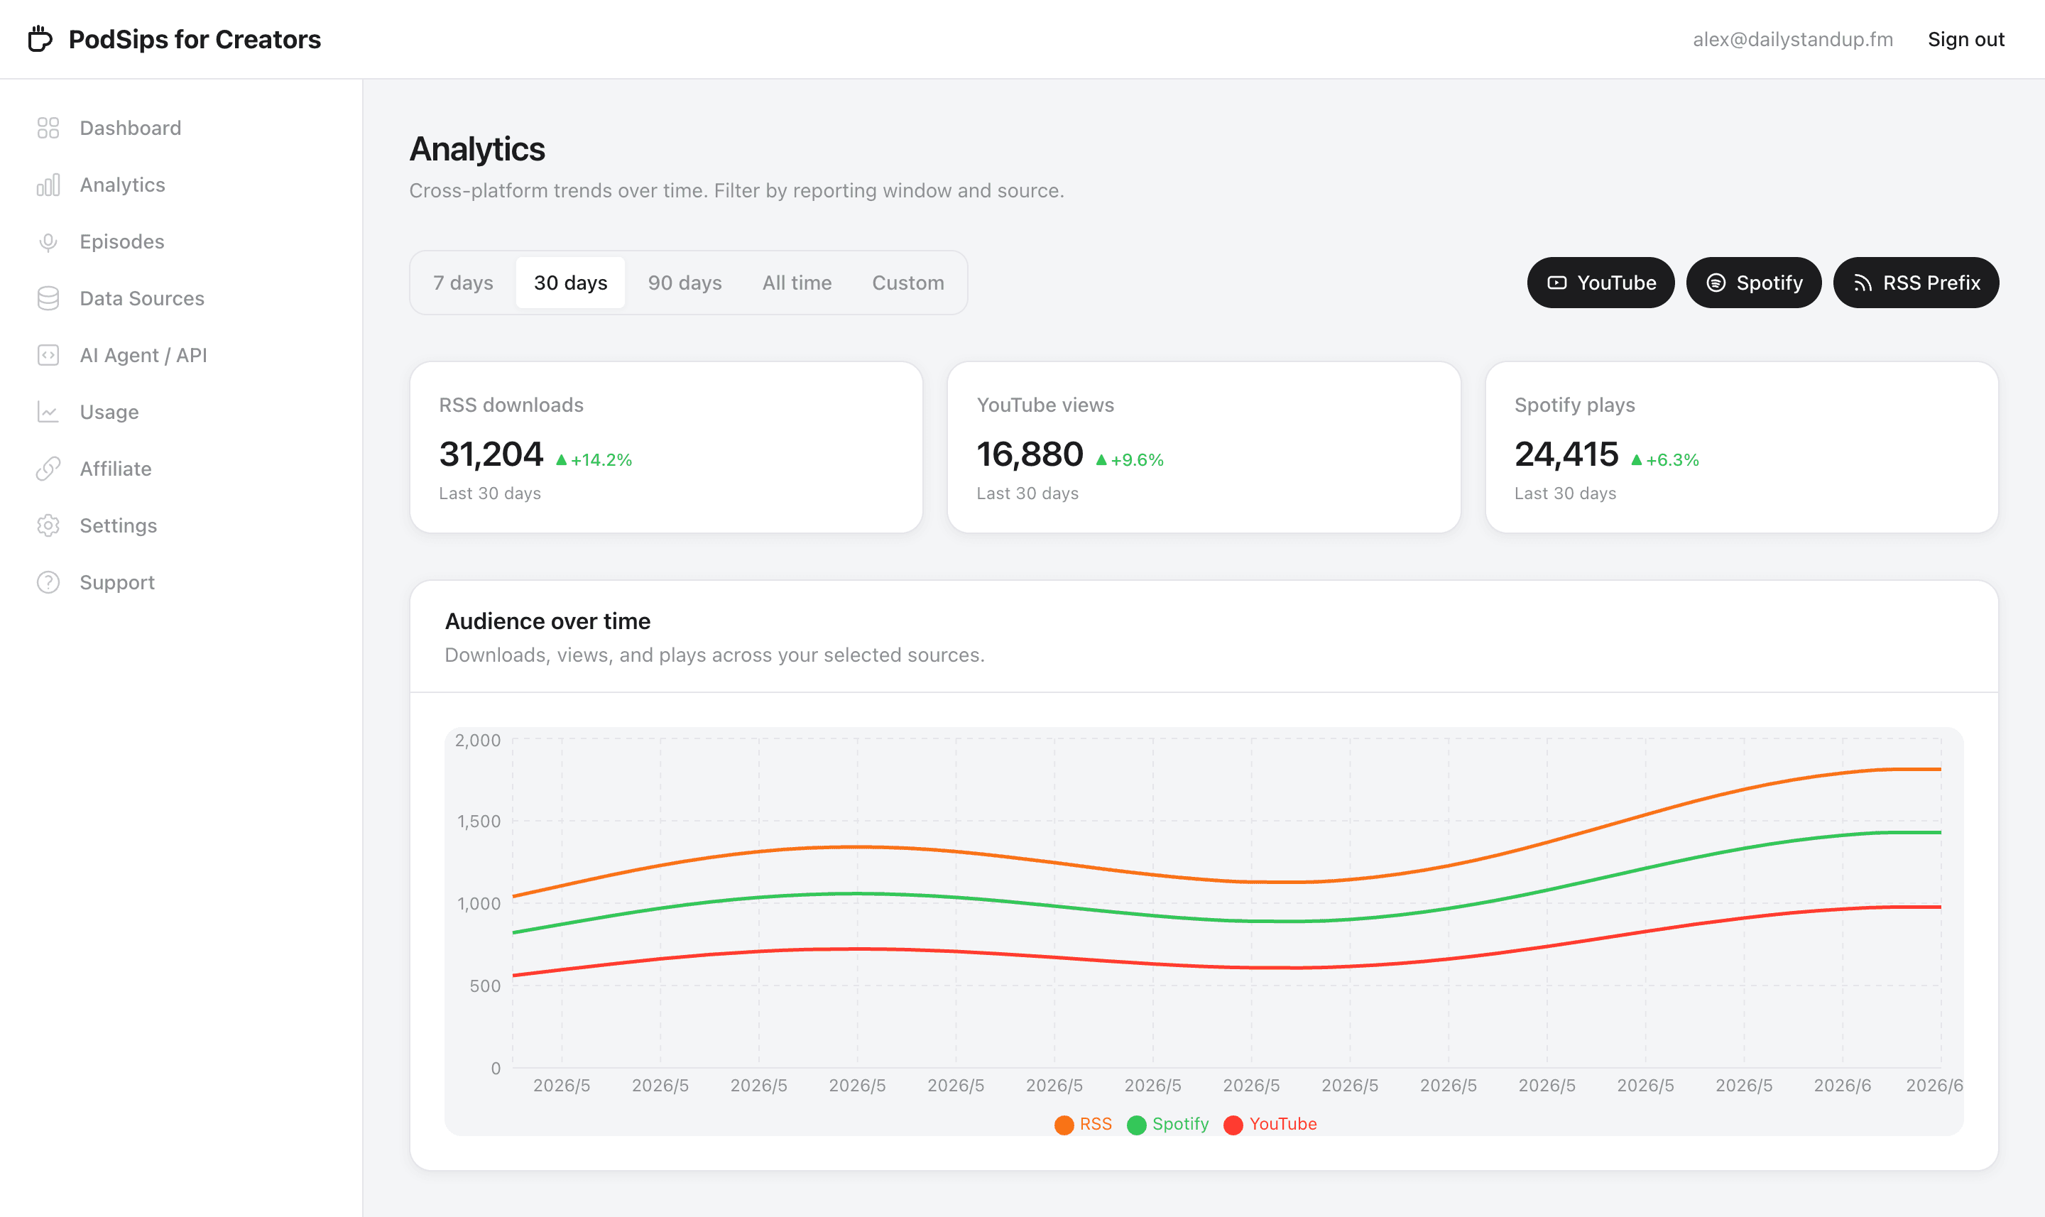Viewport: 2045px width, 1217px height.
Task: Click the PodSips coffee cup logo icon
Action: (40, 38)
